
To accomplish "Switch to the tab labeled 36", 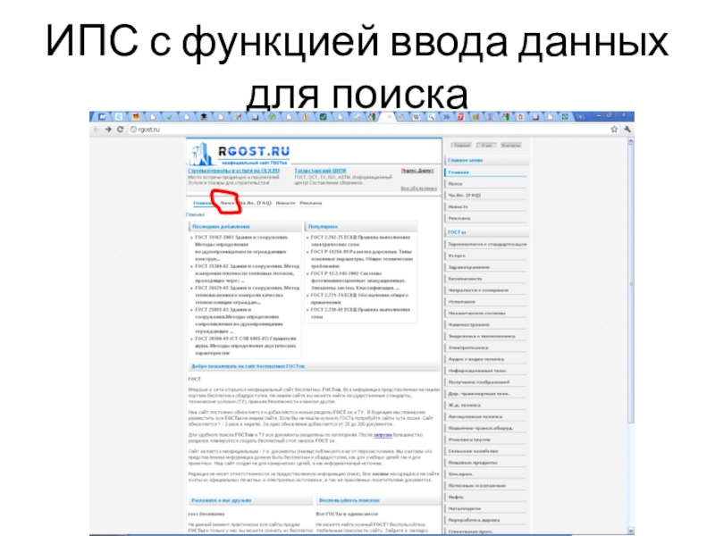I will (x=446, y=117).
